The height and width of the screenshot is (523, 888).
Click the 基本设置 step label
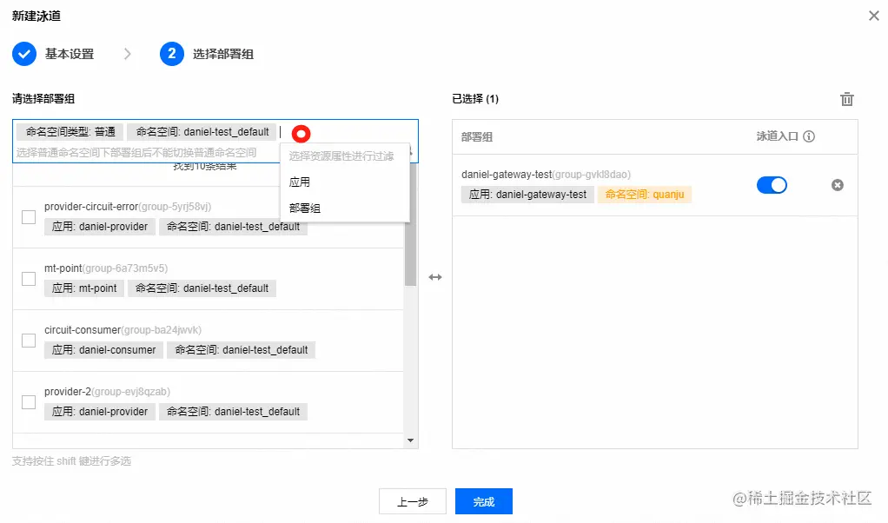[x=70, y=55]
